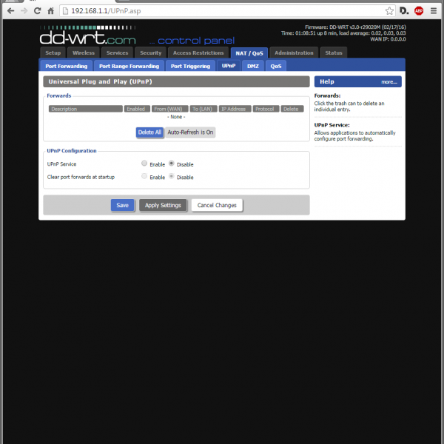Go to the QoS sub-tab
The image size is (444, 444).
pos(275,66)
